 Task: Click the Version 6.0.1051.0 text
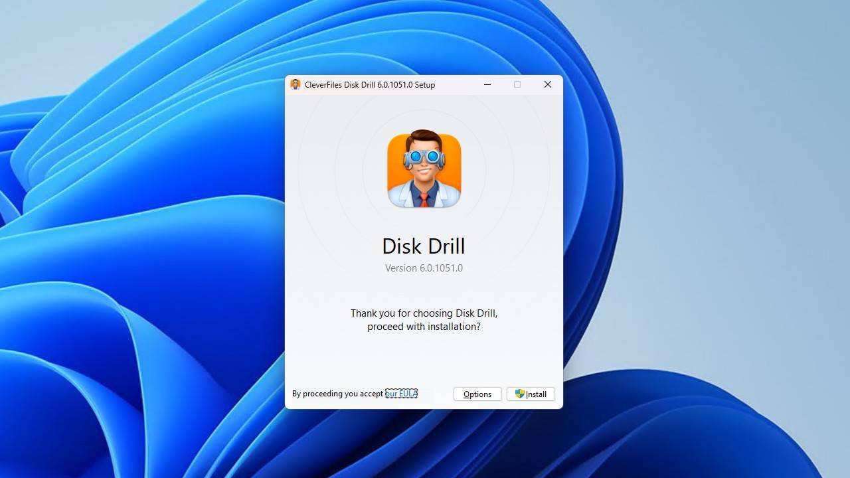point(424,268)
